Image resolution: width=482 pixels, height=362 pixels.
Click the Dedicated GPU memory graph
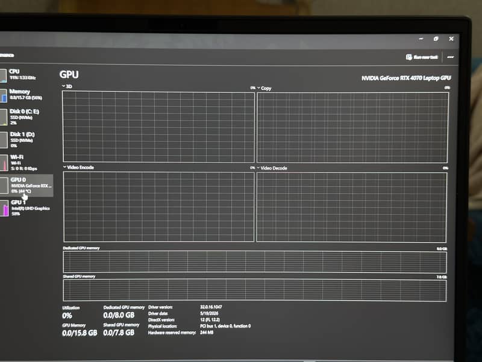(255, 262)
